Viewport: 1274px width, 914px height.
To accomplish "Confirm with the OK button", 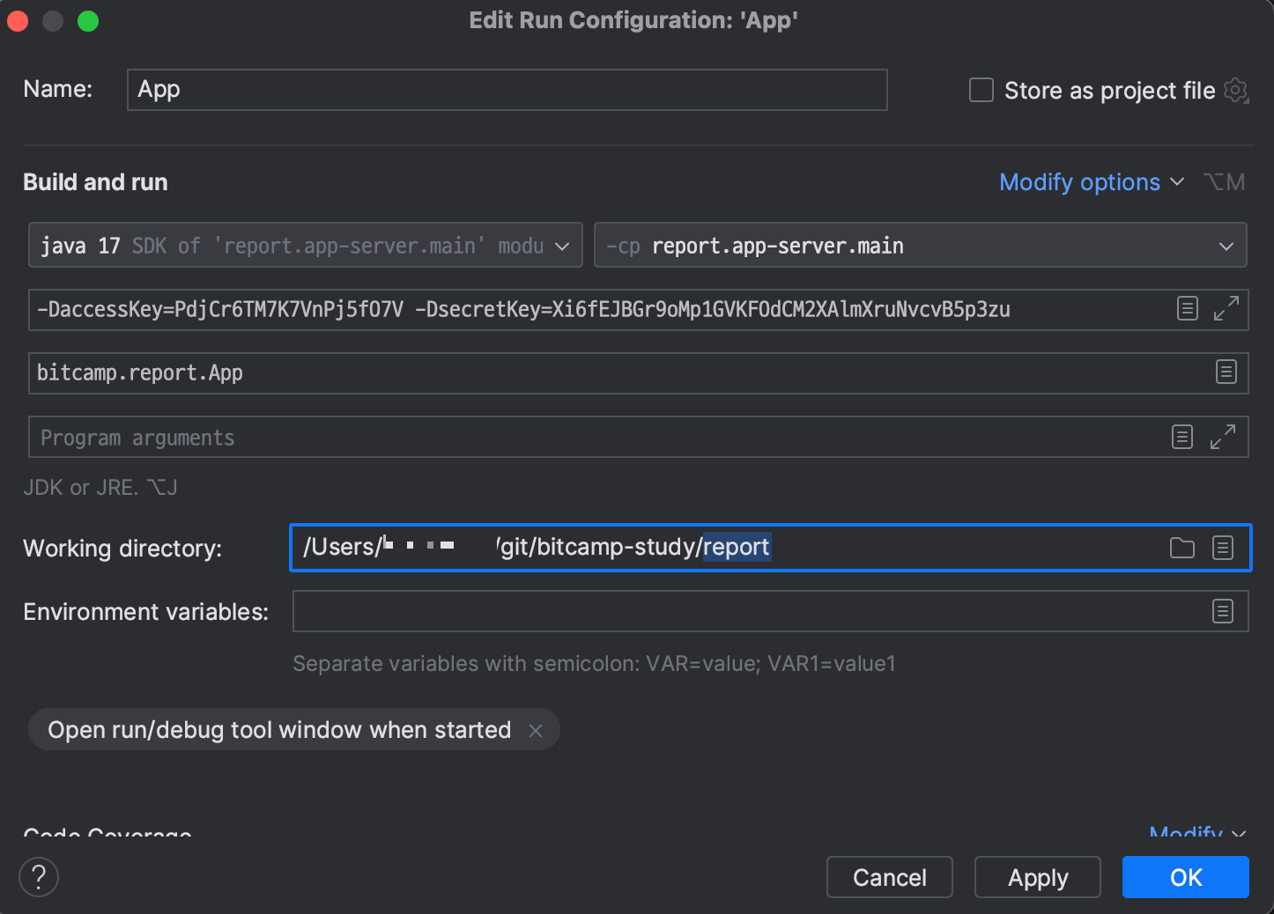I will (x=1186, y=877).
